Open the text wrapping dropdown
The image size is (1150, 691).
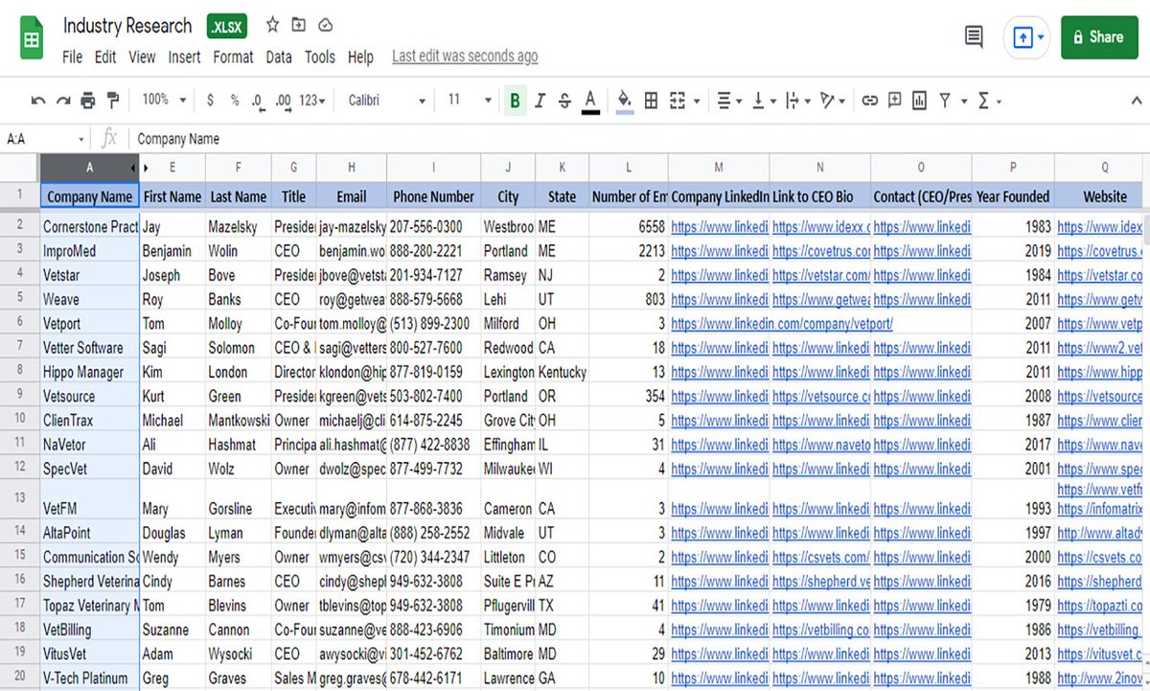point(796,100)
